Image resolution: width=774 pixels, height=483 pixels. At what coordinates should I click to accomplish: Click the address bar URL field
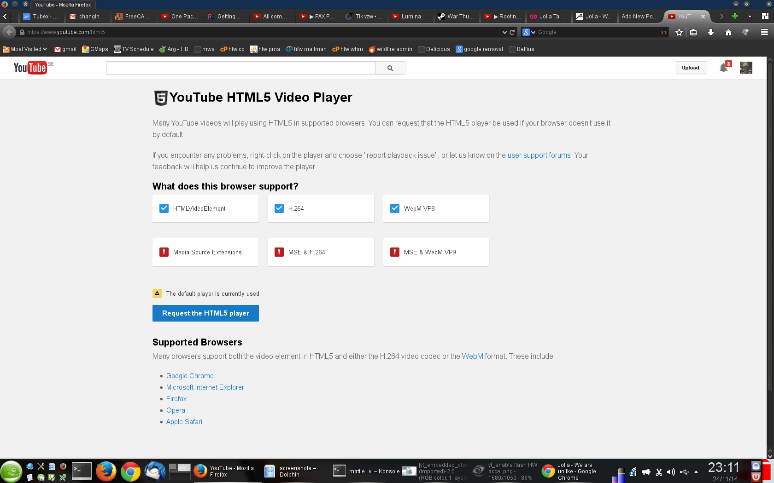pos(263,32)
